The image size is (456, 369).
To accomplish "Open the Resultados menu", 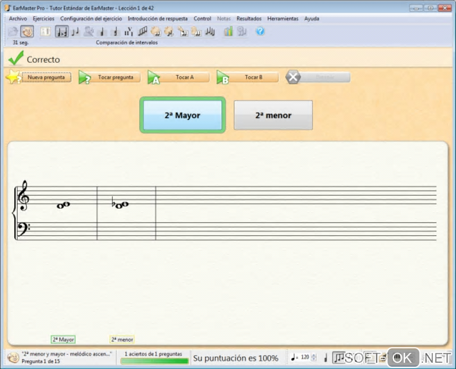I will coord(249,19).
